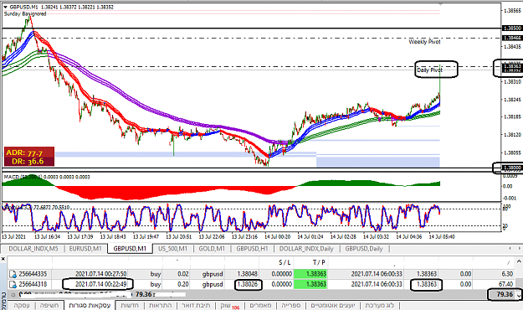Select ticket number 256644335
Viewport: 523px width, 310px height.
(33, 274)
